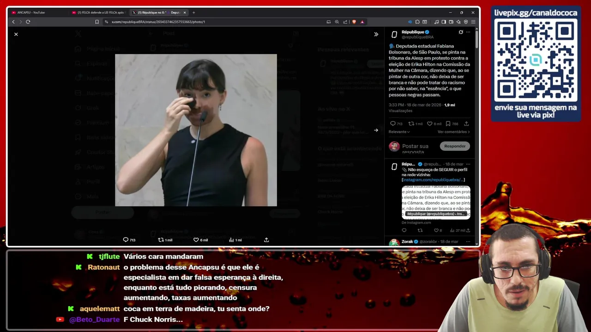The width and height of the screenshot is (591, 332).
Task: Open the 37 mil views on République's reply
Action: pos(458,231)
